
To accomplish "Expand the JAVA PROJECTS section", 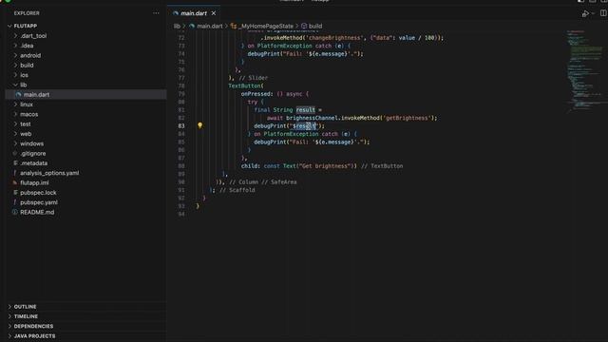I will (34, 335).
